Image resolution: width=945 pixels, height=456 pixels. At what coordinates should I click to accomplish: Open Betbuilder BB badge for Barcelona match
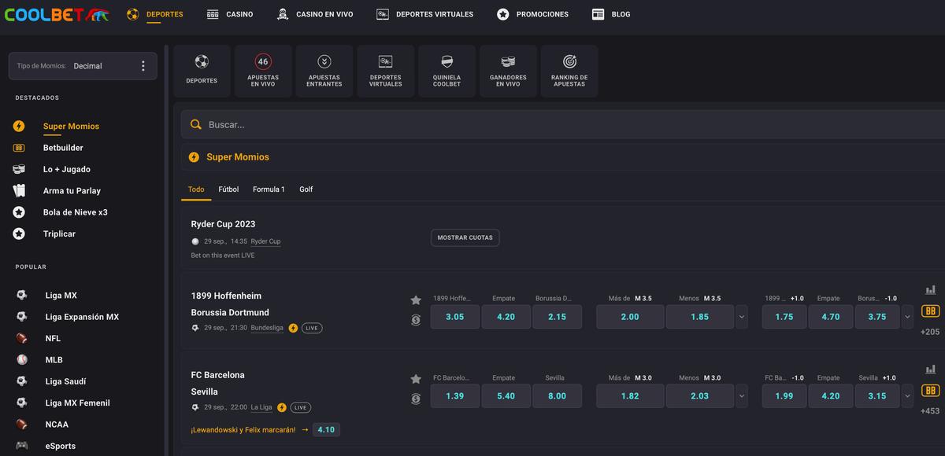pyautogui.click(x=930, y=391)
